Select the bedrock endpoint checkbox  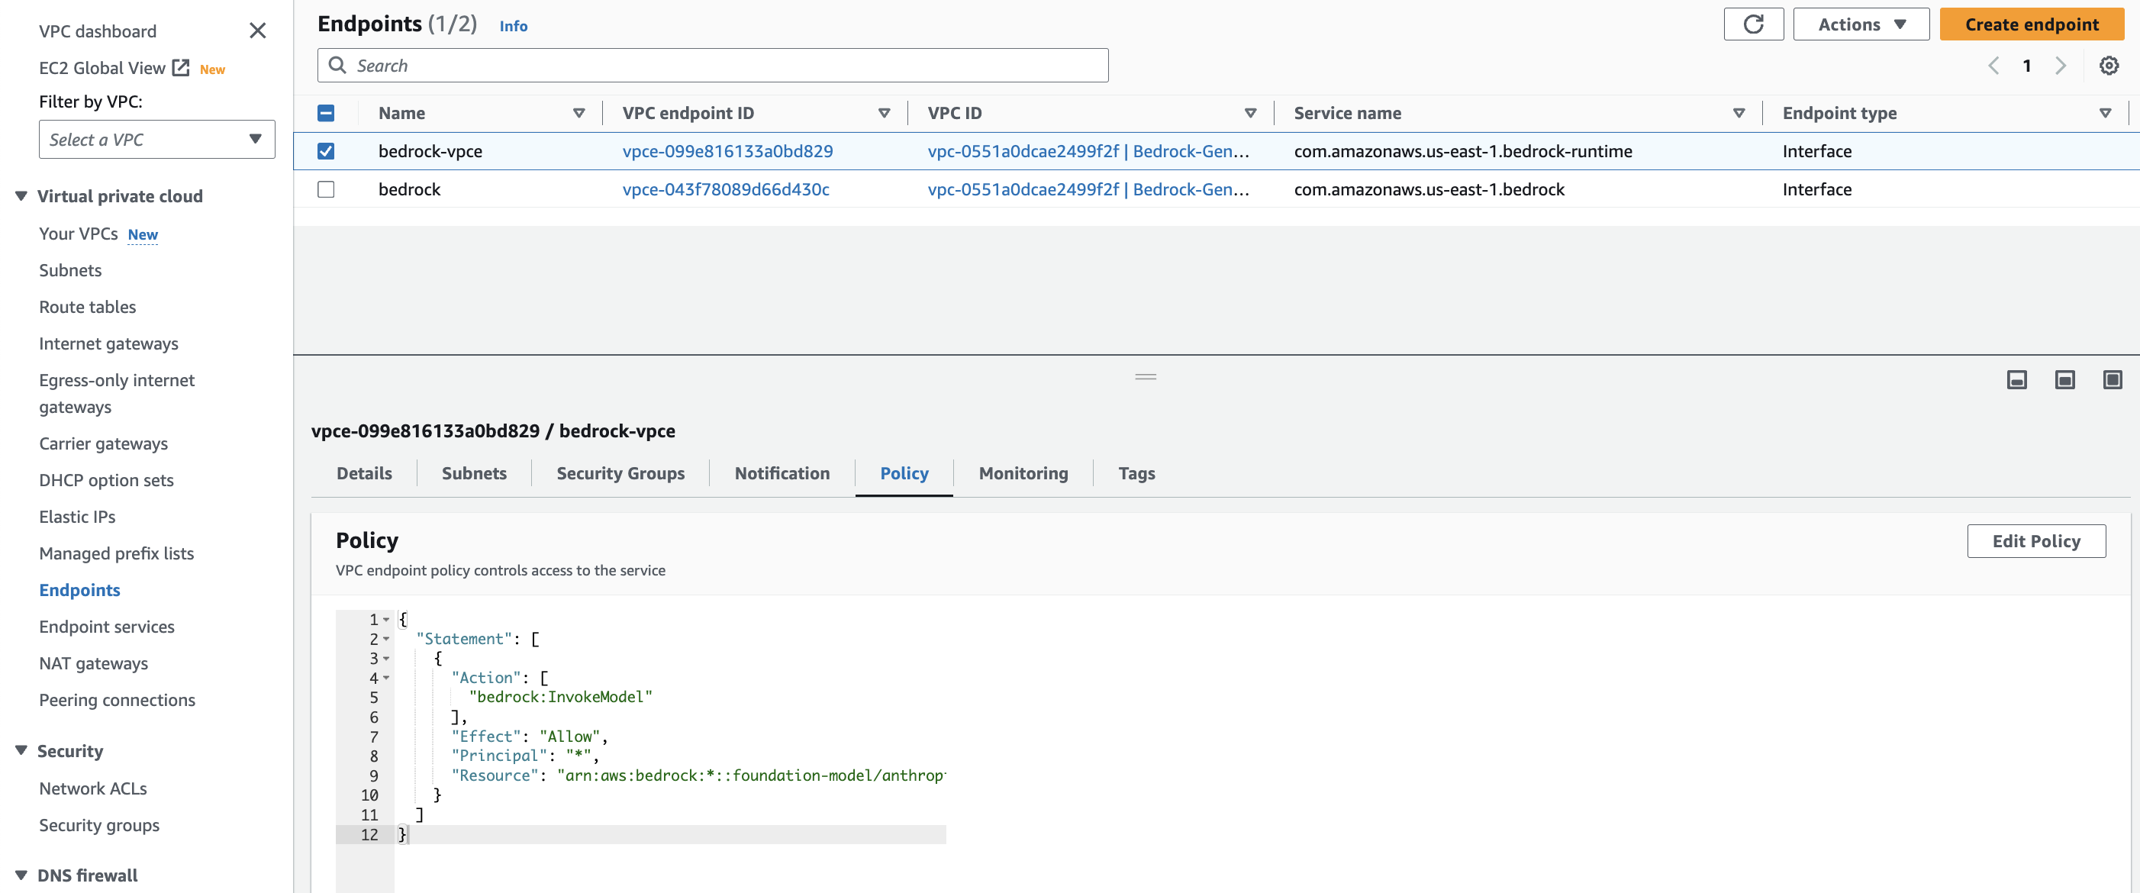[x=326, y=189]
